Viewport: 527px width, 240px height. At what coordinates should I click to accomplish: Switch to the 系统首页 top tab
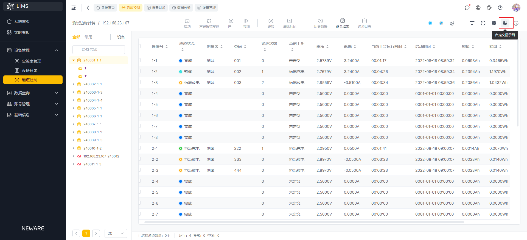pyautogui.click(x=105, y=8)
